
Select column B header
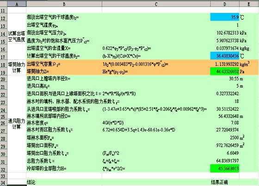[x=64, y=4]
